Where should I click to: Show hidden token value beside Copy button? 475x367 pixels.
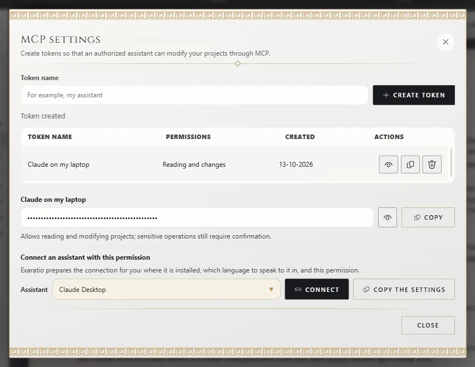tap(388, 217)
